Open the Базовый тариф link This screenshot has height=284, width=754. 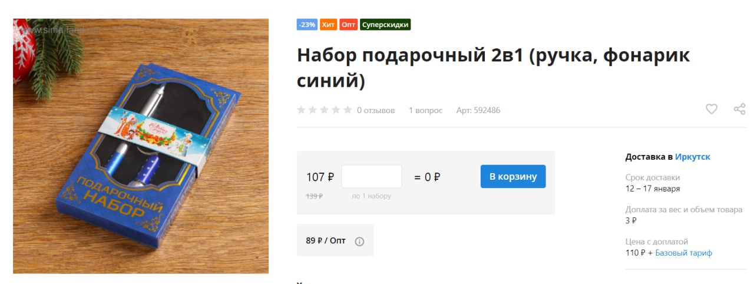684,253
